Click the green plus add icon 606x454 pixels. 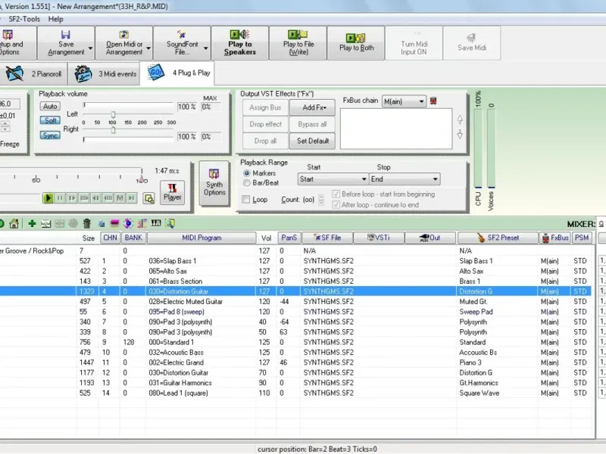pyautogui.click(x=32, y=223)
